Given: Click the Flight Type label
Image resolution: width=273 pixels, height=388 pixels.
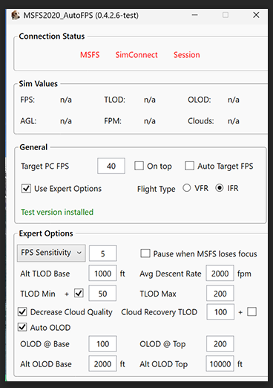Looking at the screenshot, I should (x=157, y=189).
